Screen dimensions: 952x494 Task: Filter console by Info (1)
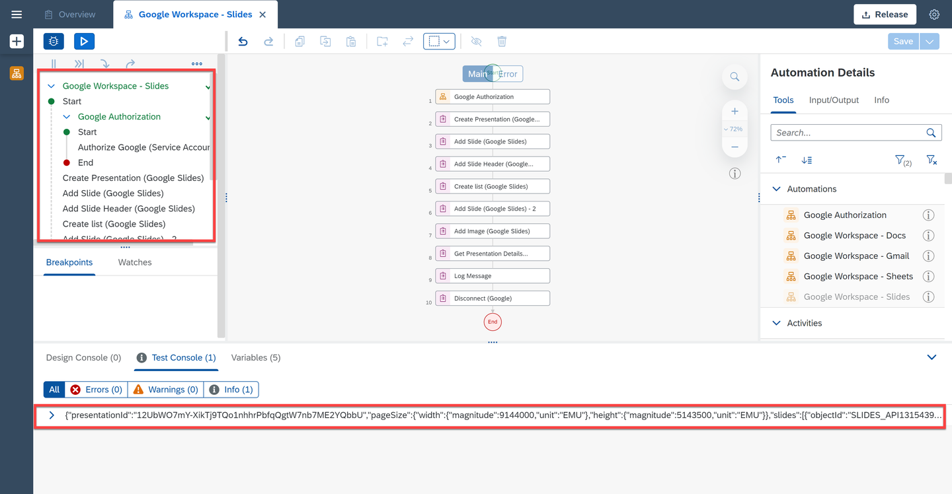coord(231,390)
